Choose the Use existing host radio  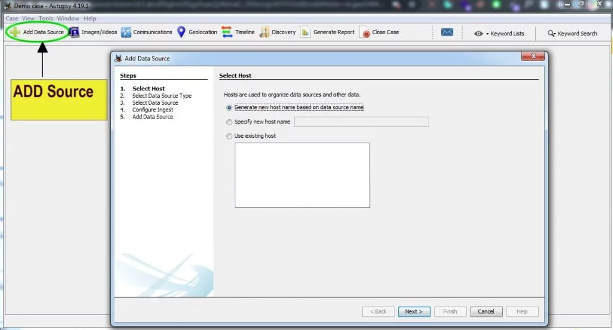[x=229, y=136]
